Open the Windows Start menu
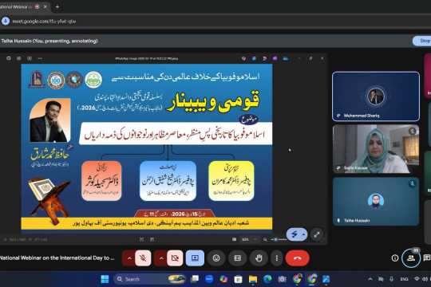Viewport: 431px width, 287px height. [x=105, y=279]
